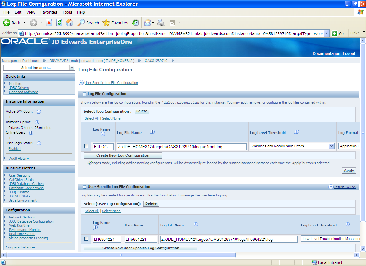Image resolution: width=366 pixels, height=266 pixels.
Task: Click info icon under Log Name in top table
Action: click(x=103, y=134)
